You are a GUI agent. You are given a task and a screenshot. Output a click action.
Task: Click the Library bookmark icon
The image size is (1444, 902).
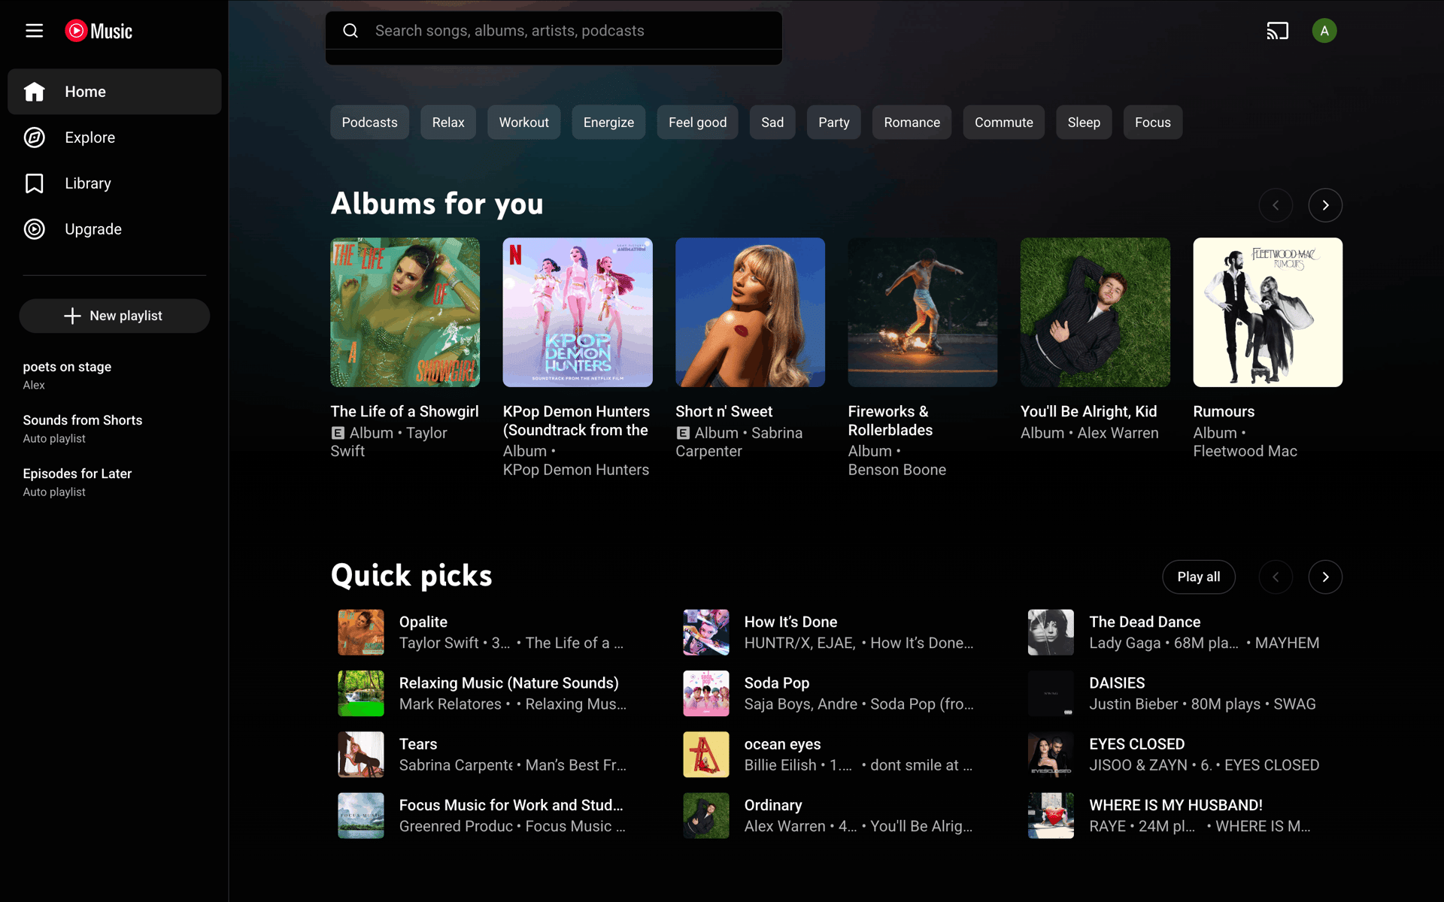[x=35, y=183]
